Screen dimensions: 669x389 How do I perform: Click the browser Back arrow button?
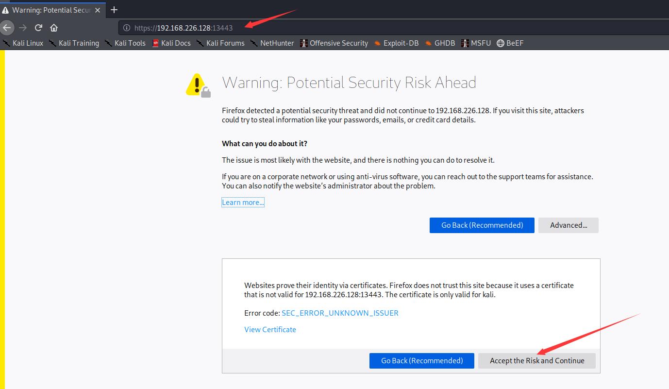pos(6,28)
